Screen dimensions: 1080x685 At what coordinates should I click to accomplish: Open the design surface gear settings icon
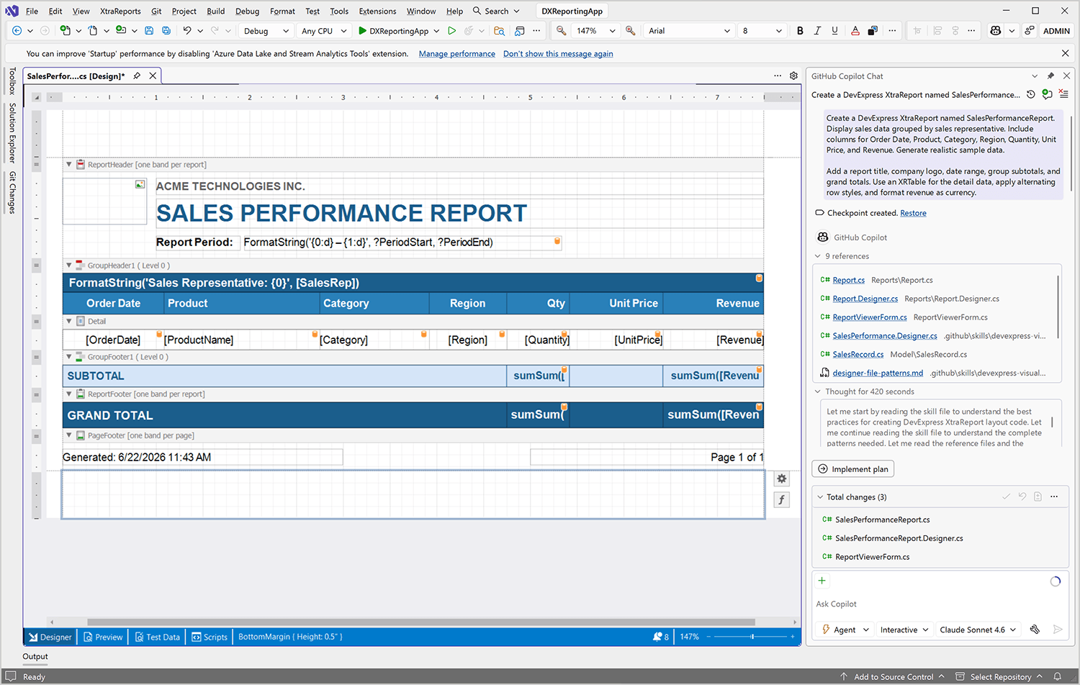(793, 76)
